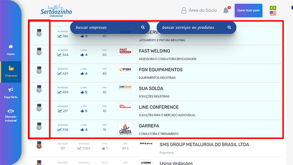Viewport: 293px width, 165px height.
Task: Go to Home in sidebar
Action: [x=11, y=50]
